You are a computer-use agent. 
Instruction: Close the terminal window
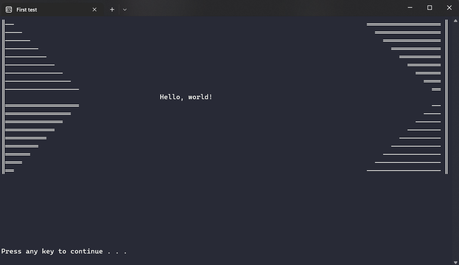[449, 7]
